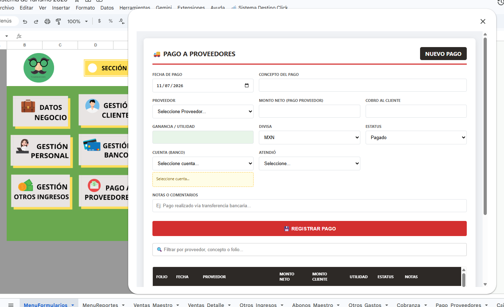Select column C header

coord(60,45)
